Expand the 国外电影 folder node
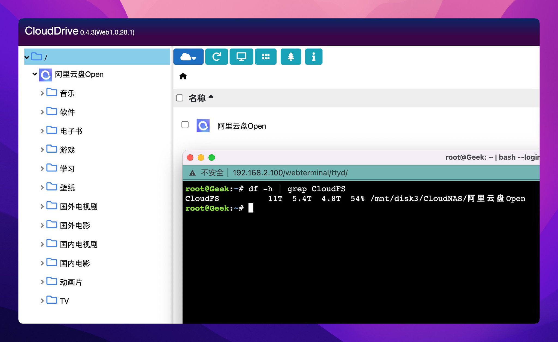 (x=43, y=225)
